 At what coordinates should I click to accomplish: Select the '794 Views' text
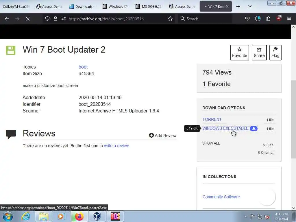click(x=217, y=72)
